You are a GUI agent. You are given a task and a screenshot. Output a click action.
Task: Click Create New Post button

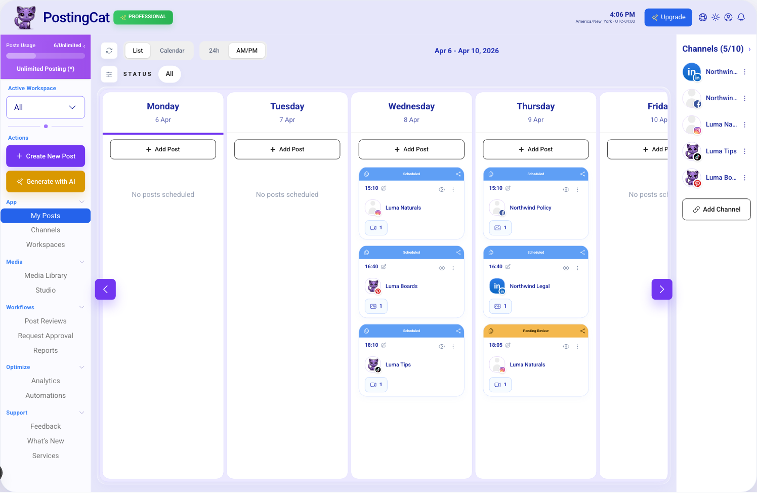tap(46, 156)
